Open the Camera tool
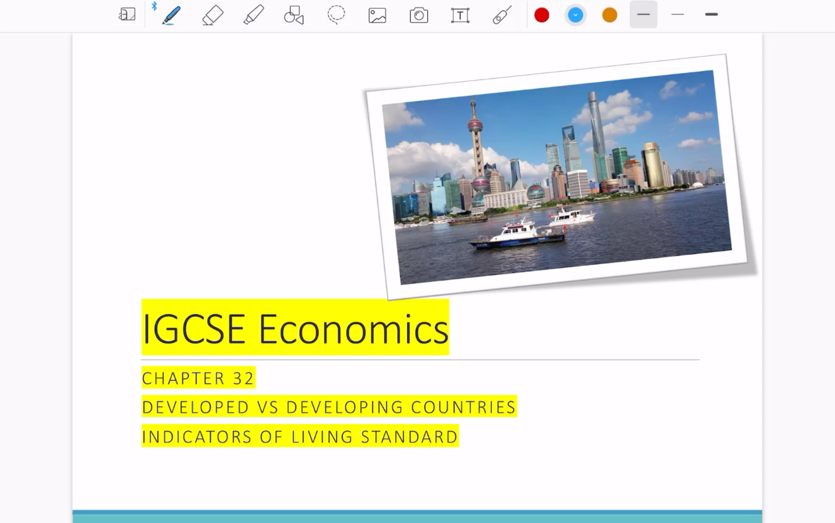Viewport: 835px width, 523px height. [x=419, y=16]
